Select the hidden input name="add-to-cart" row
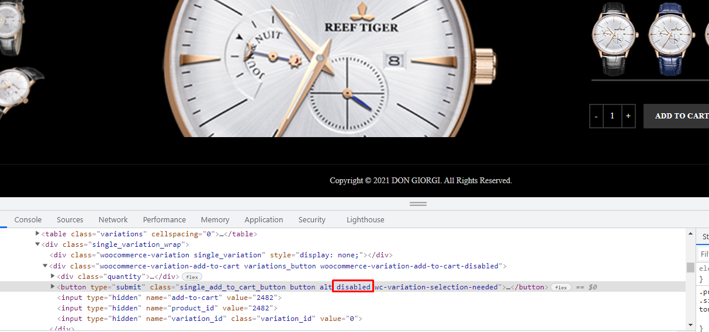Screen dimensions: 709x332 pos(169,298)
